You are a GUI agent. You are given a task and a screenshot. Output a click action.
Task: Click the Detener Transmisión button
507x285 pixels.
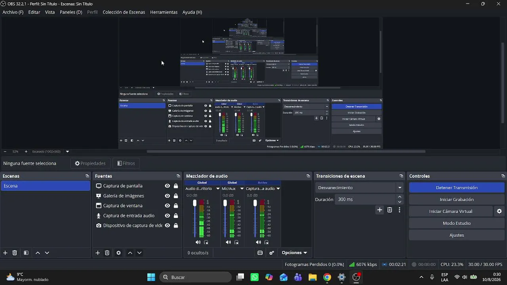pyautogui.click(x=457, y=188)
